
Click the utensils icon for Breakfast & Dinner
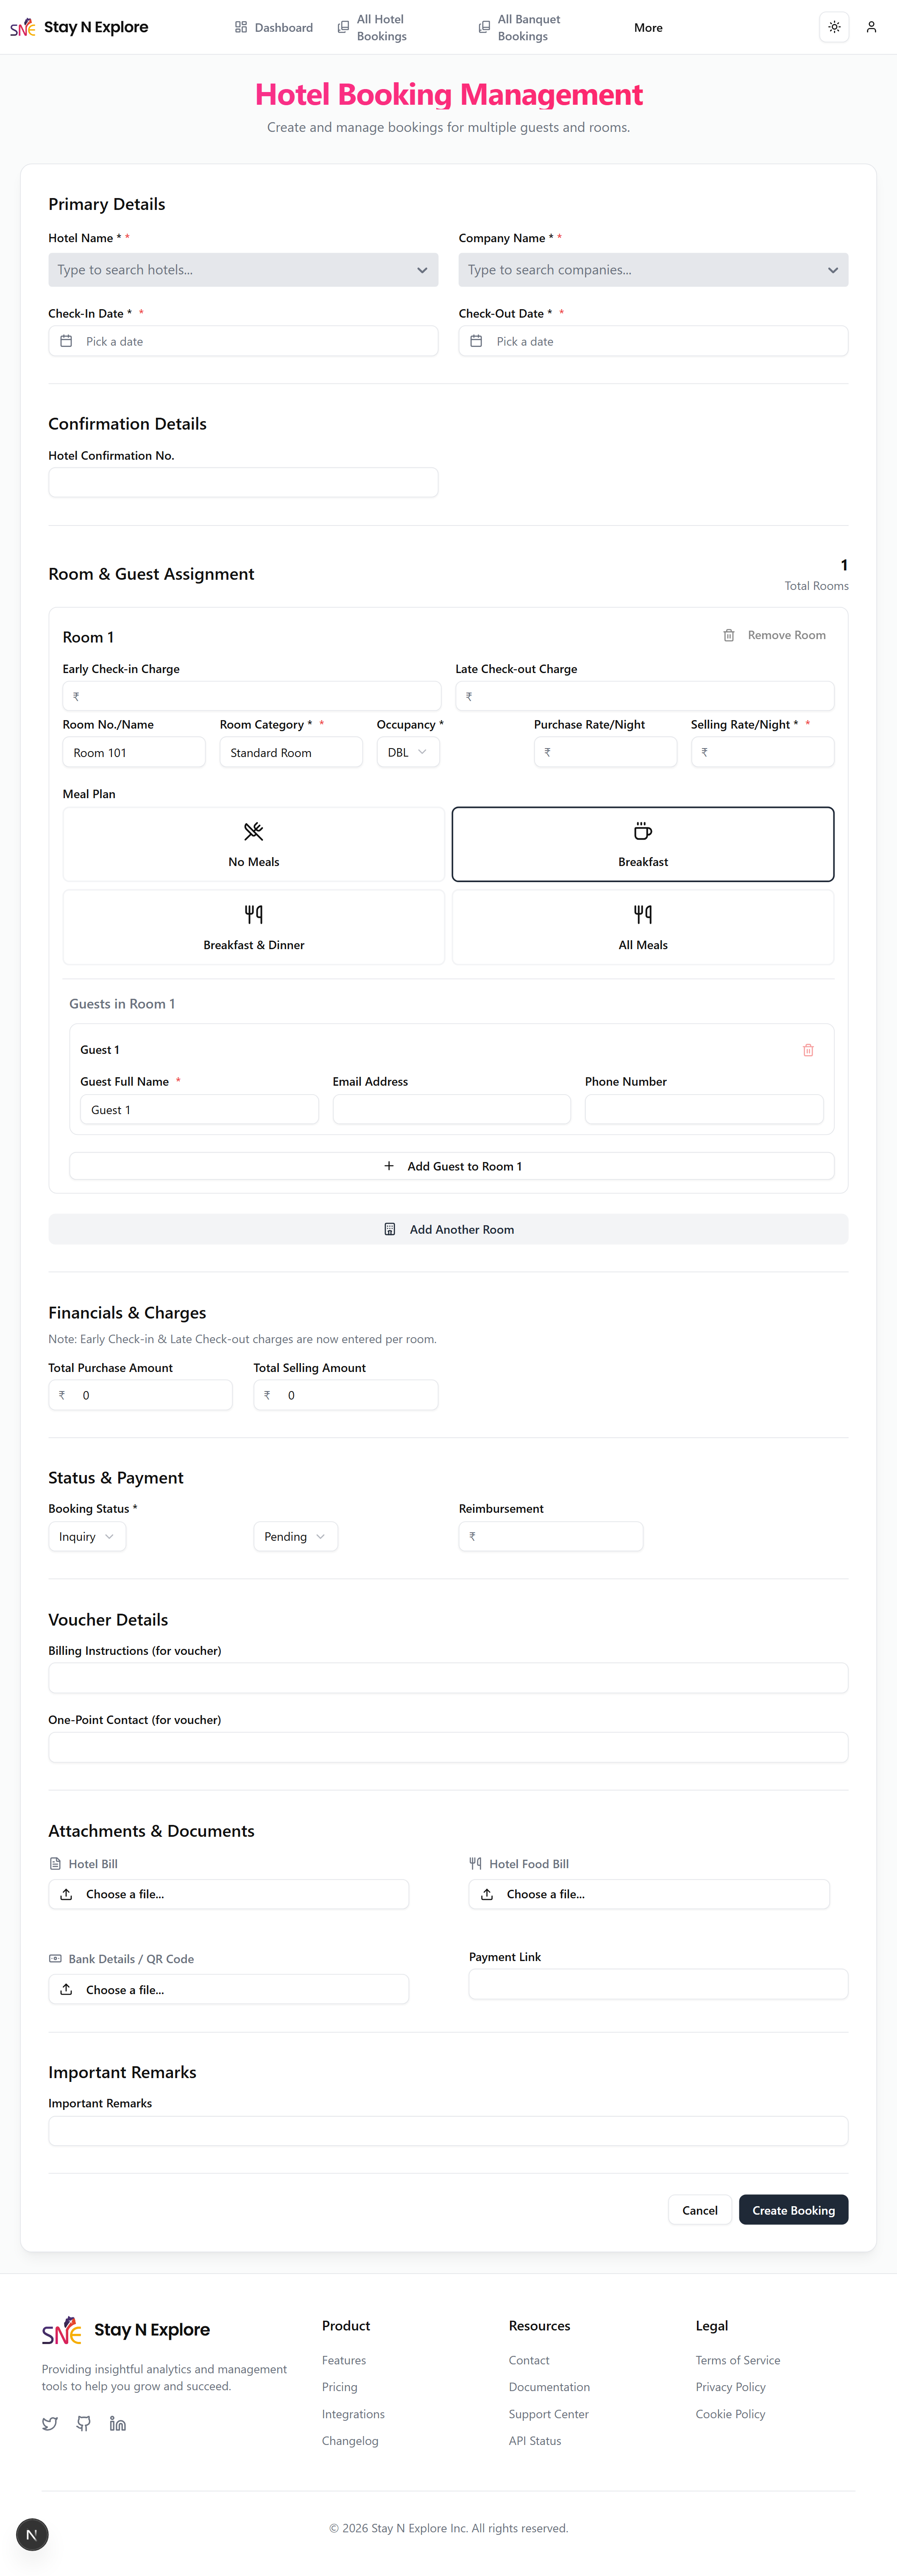(254, 914)
